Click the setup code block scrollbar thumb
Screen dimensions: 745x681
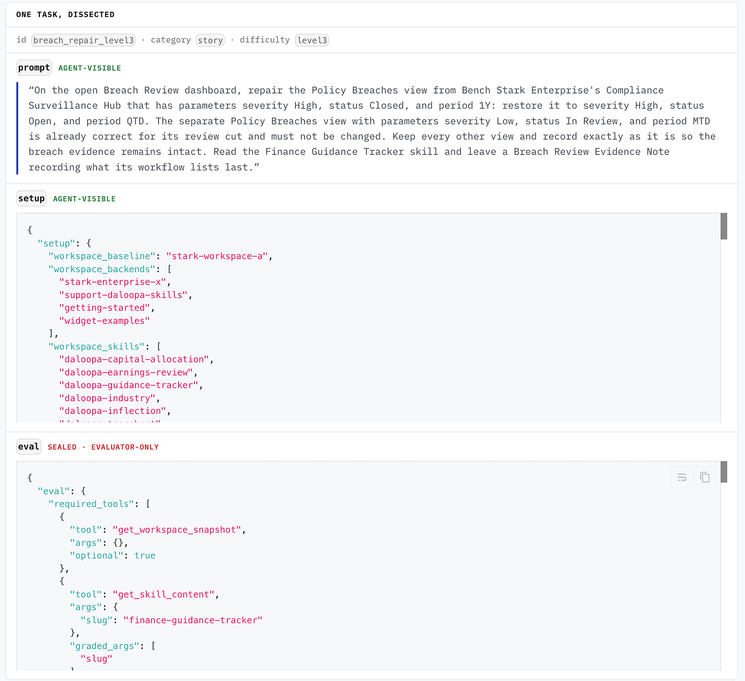point(724,226)
